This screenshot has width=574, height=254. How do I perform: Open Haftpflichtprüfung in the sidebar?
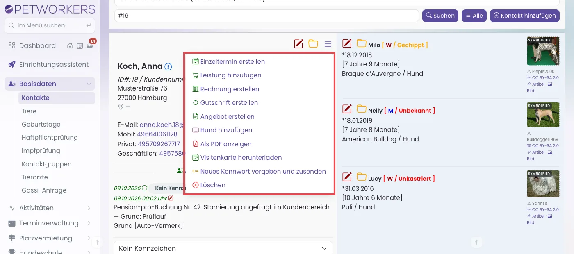click(x=50, y=138)
